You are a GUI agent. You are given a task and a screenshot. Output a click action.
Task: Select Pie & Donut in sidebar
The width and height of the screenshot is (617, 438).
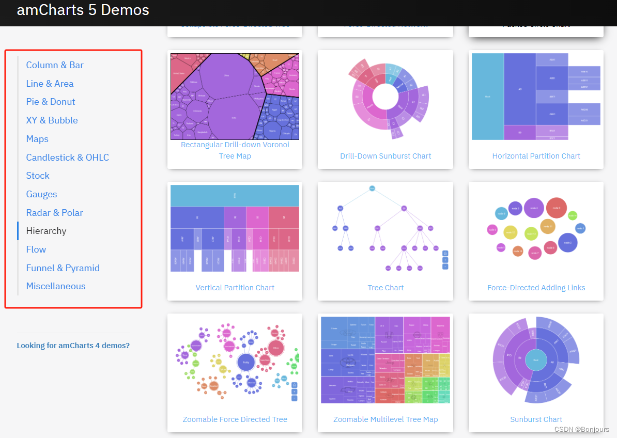click(51, 102)
